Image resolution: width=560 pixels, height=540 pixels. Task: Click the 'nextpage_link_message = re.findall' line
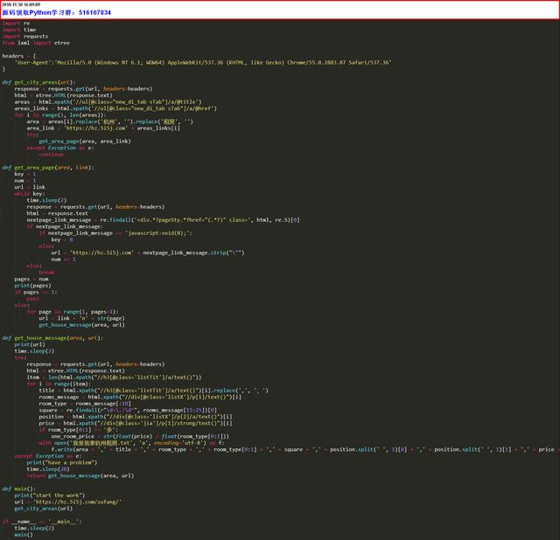click(x=163, y=219)
